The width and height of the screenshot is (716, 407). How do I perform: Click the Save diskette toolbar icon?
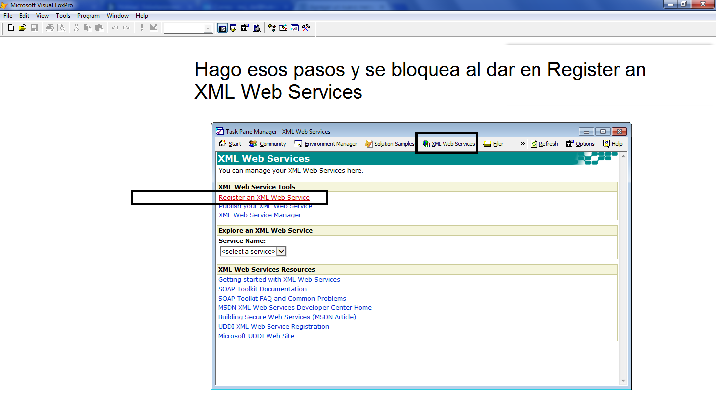34,28
